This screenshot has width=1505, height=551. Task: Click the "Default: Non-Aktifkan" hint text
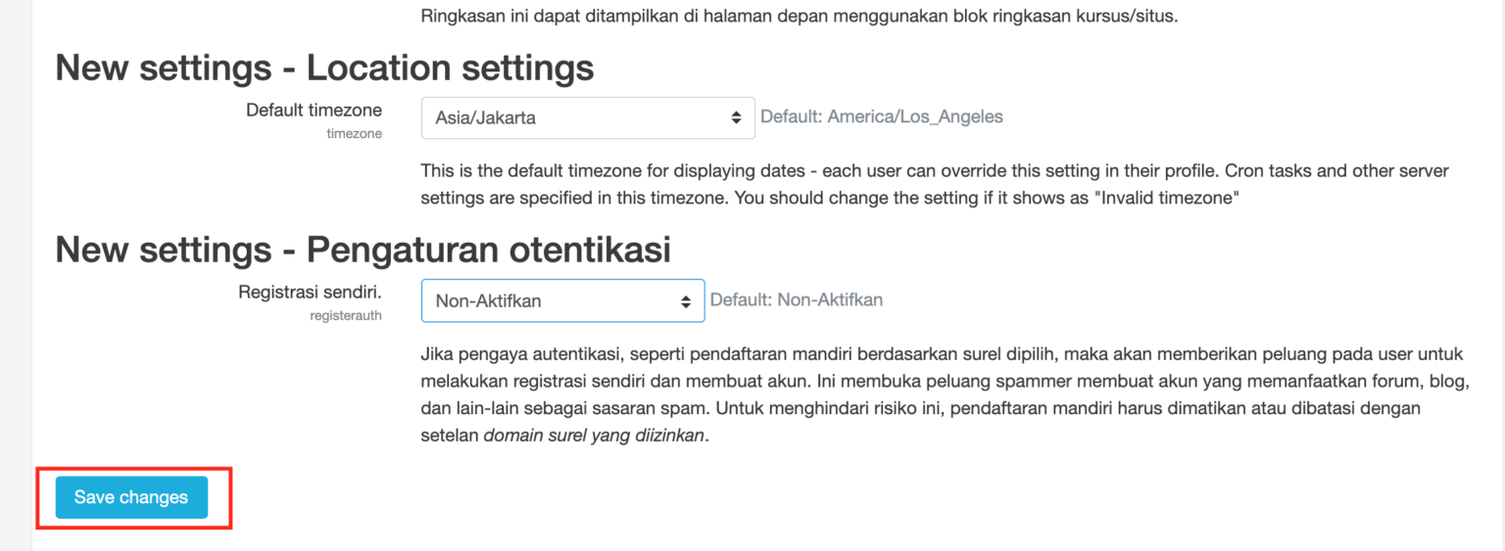pos(796,299)
